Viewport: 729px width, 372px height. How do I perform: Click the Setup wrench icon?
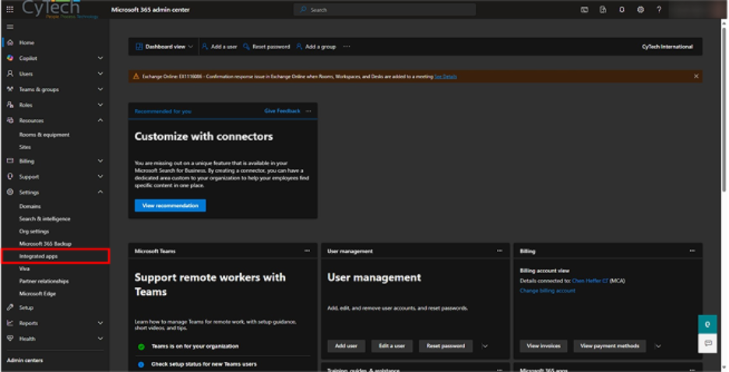(x=10, y=307)
